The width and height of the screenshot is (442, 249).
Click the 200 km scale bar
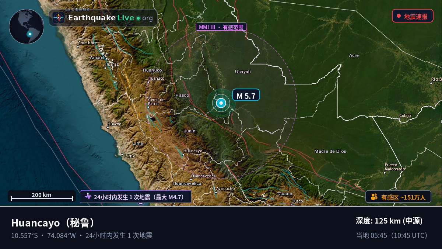click(42, 196)
